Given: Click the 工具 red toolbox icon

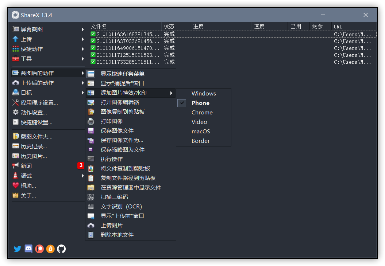Looking at the screenshot, I should coord(15,59).
